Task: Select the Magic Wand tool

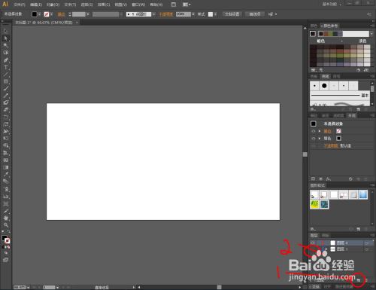Action: [x=5, y=45]
